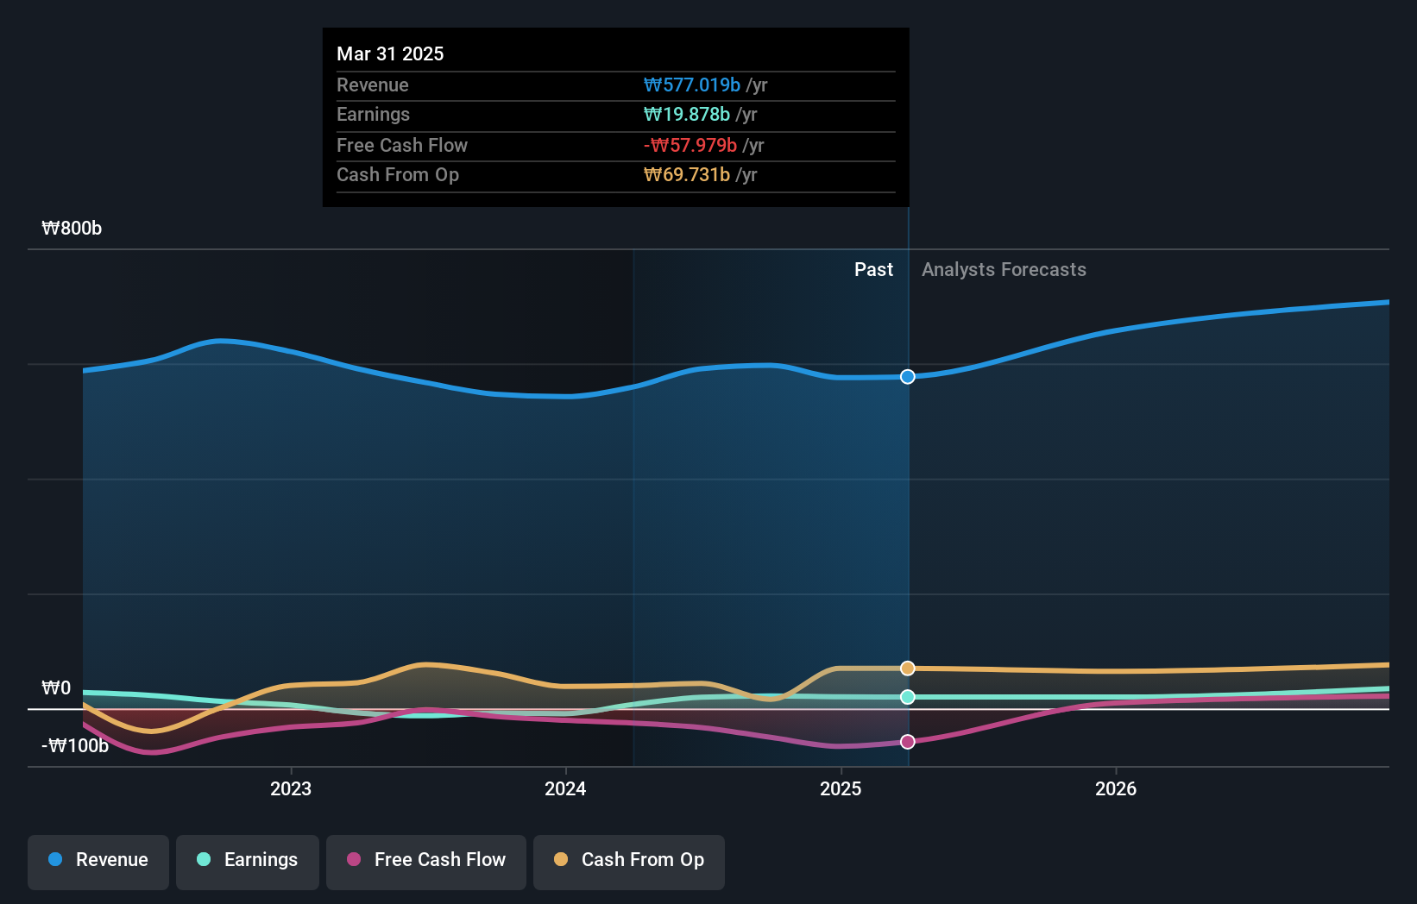This screenshot has width=1417, height=904.
Task: Click the 2024 axis label
Action: pyautogui.click(x=565, y=788)
